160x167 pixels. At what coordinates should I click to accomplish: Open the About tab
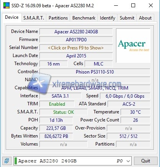145,18
